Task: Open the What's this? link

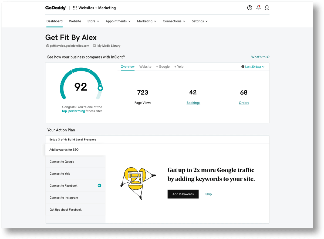Action: tap(260, 57)
